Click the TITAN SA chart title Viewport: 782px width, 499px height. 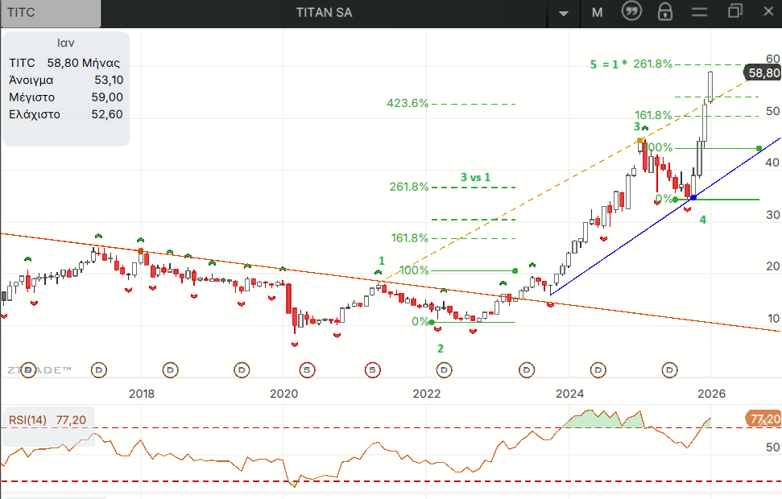coord(324,12)
